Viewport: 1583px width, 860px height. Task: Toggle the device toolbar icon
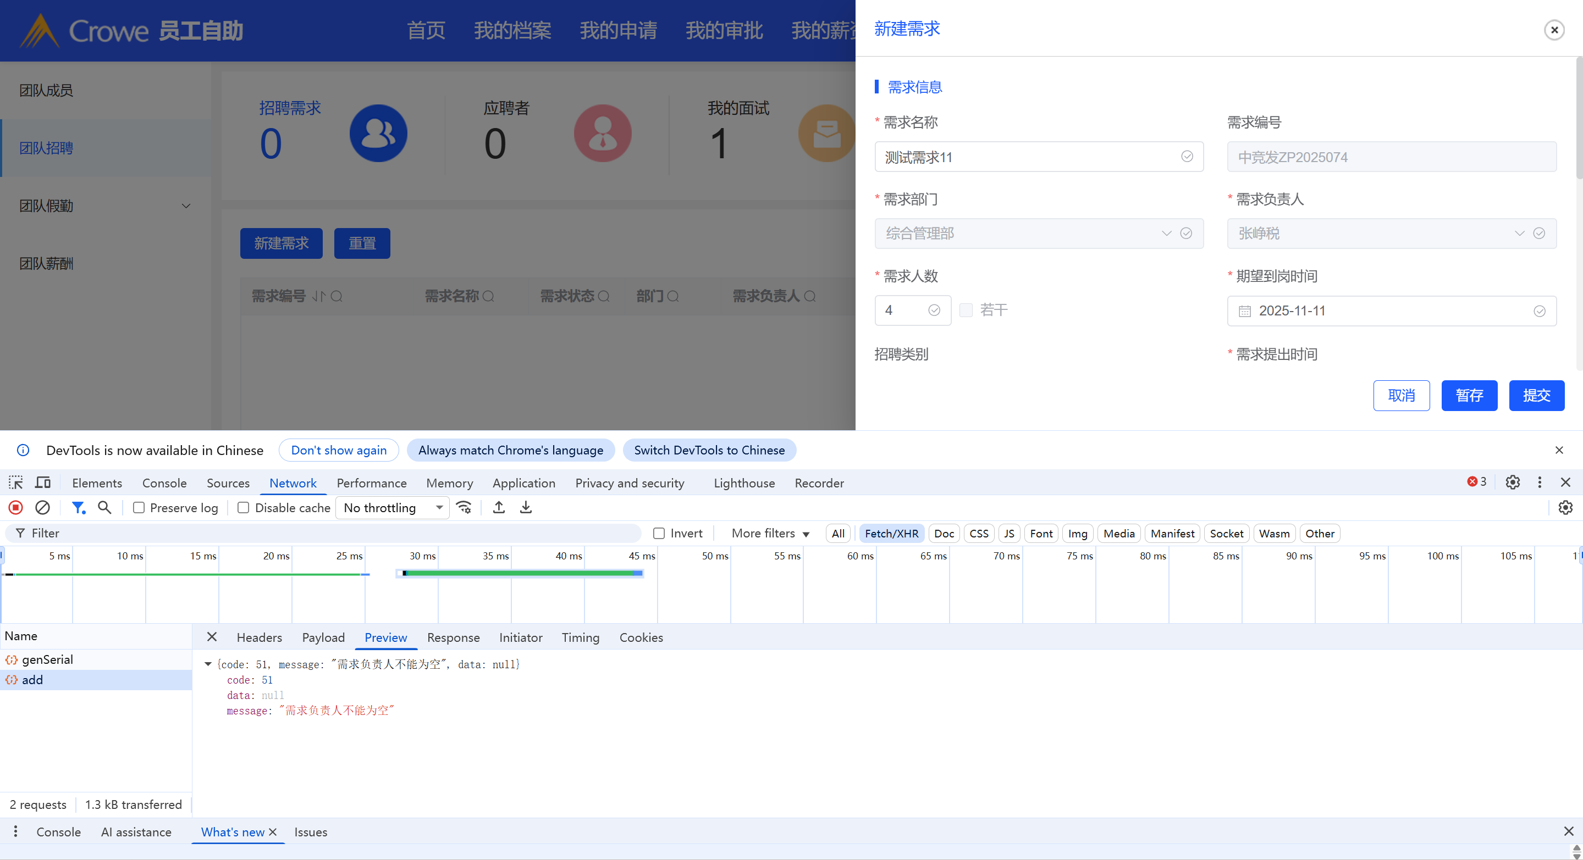(x=42, y=482)
